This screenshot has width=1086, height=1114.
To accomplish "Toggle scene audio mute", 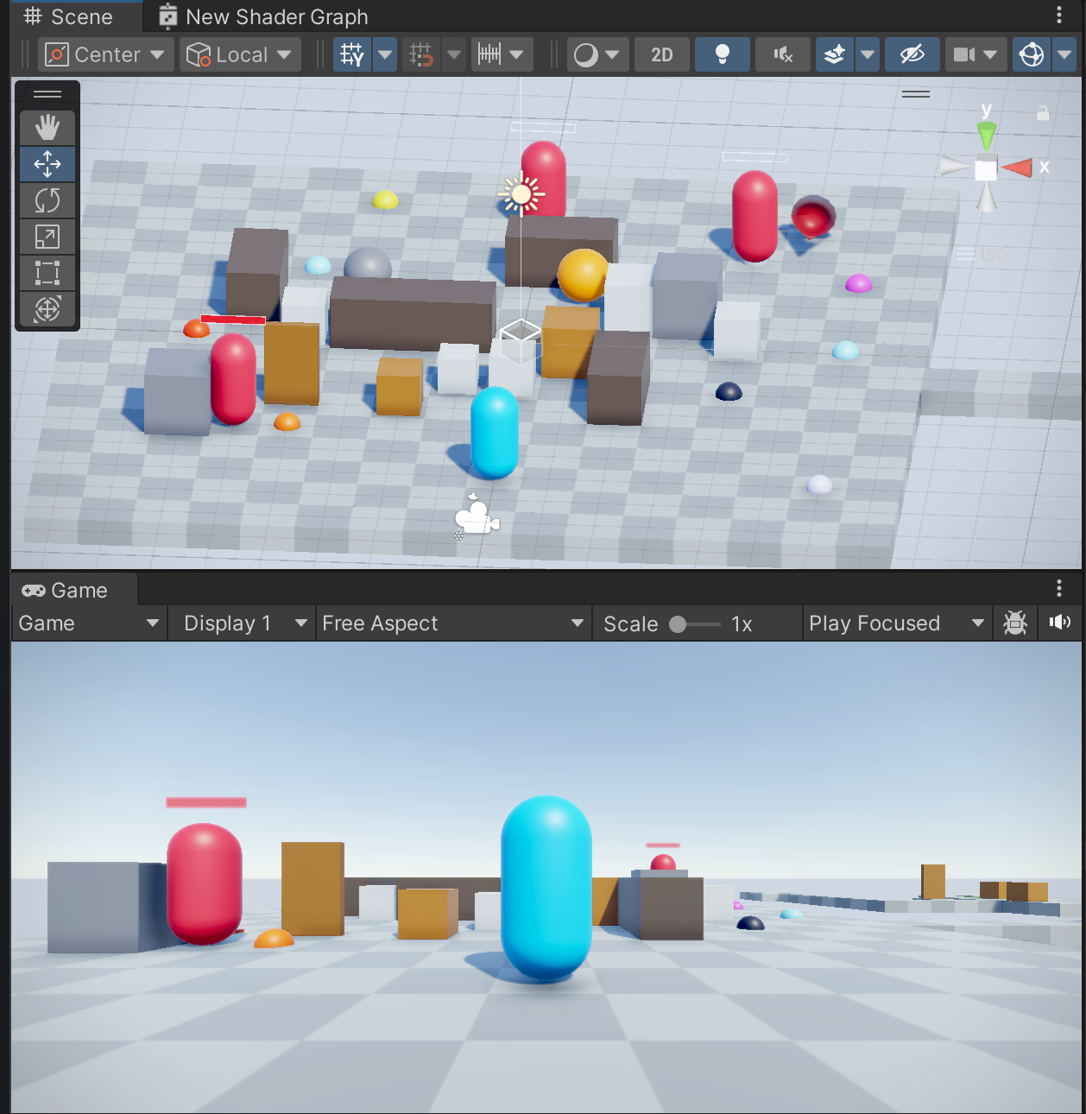I will [783, 54].
